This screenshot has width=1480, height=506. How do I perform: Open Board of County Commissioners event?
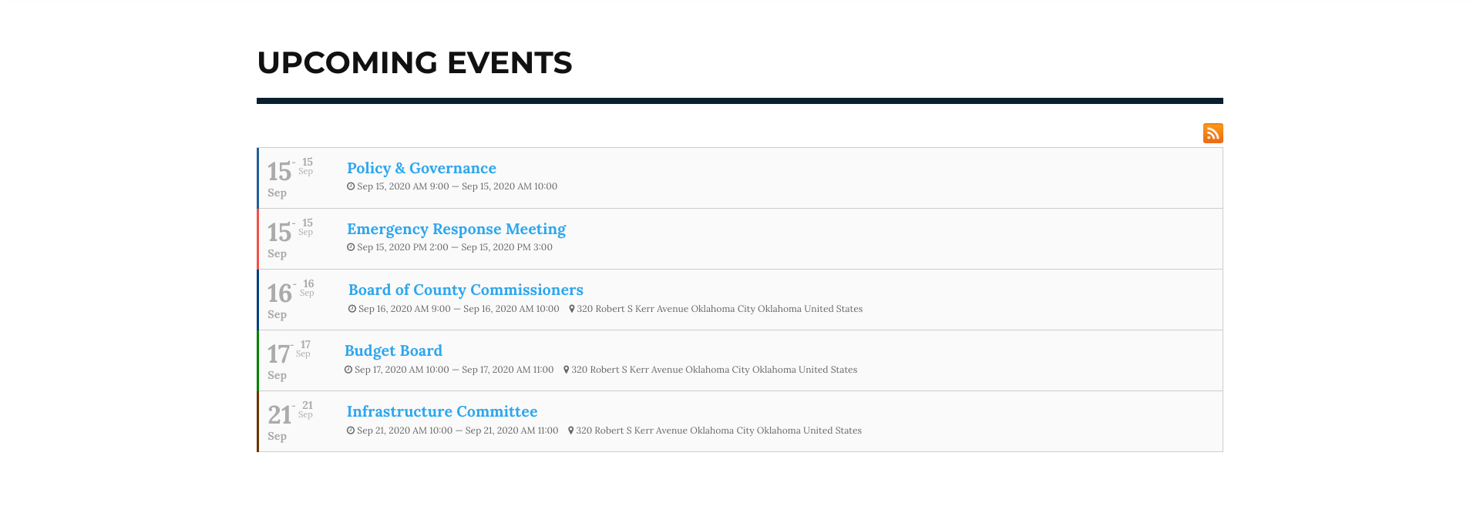[466, 290]
